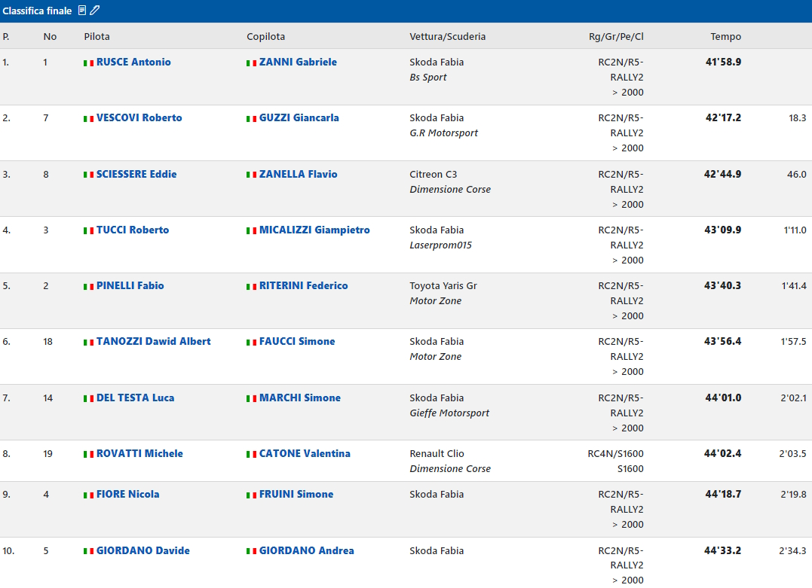Open TUCCI Roberto driver link

tap(133, 230)
